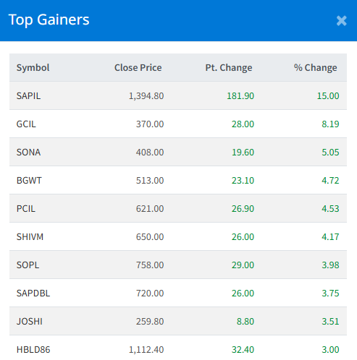Click the 1,394.80 close price cell
Viewport: 357px width, 360px height.
(146, 96)
